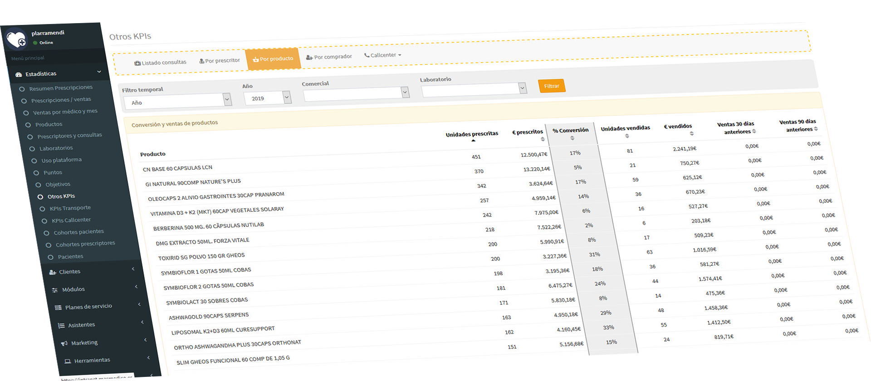Sort by Unidades vendidas arrows
The image size is (871, 381).
tap(627, 136)
